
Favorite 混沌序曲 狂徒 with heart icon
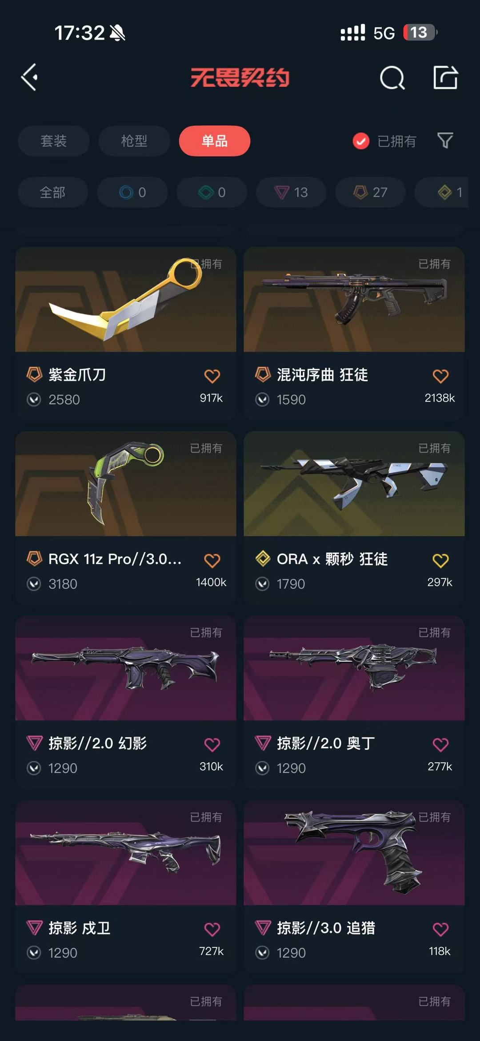pyautogui.click(x=440, y=376)
